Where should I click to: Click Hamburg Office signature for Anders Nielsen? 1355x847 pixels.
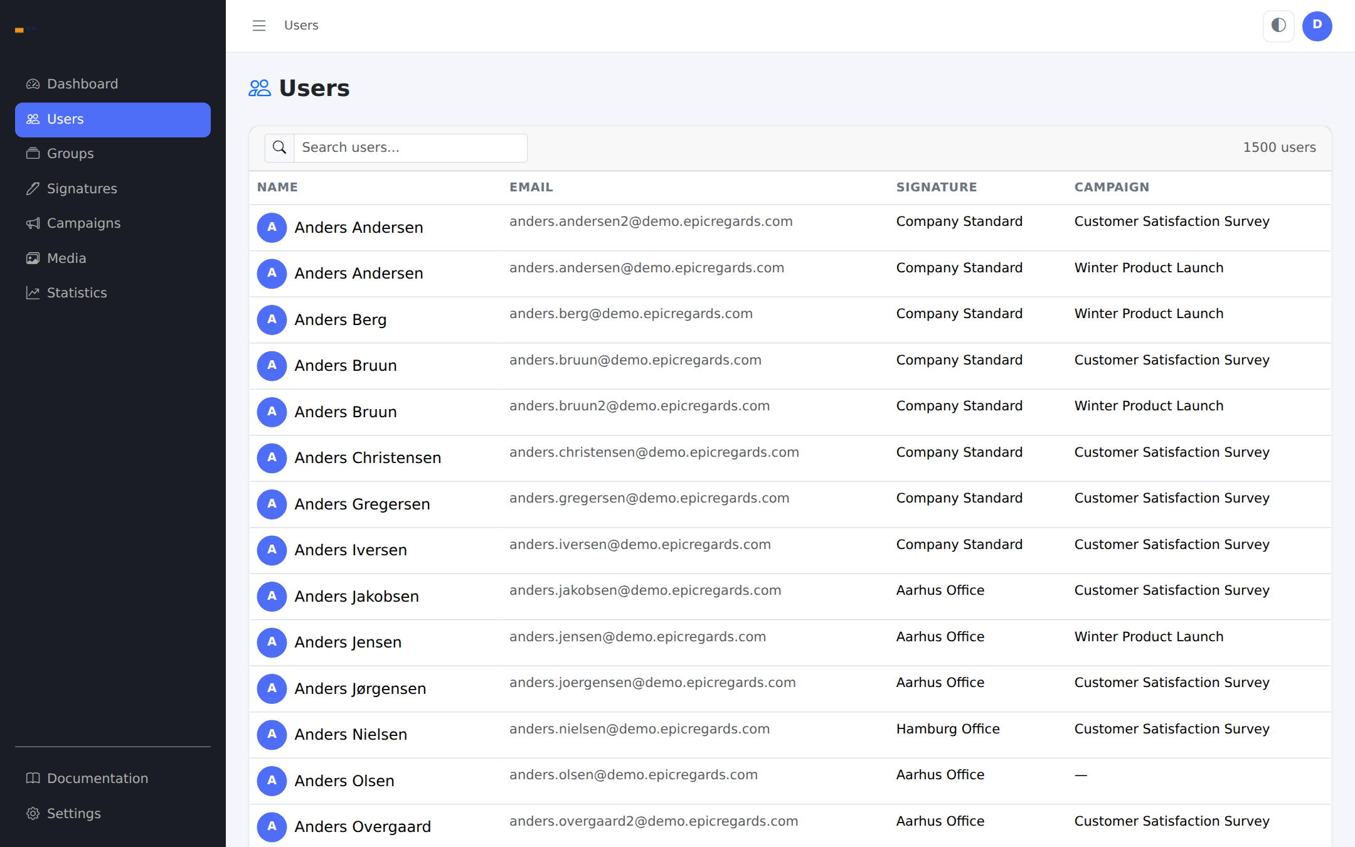click(x=948, y=729)
